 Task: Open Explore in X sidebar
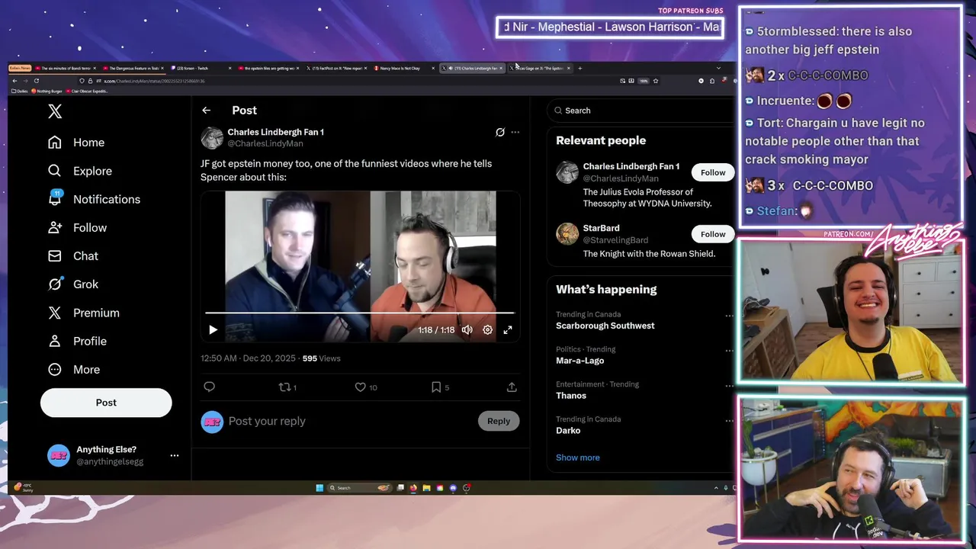pyautogui.click(x=80, y=171)
